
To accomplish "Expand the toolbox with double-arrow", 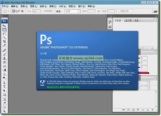I will click(x=2, y=16).
